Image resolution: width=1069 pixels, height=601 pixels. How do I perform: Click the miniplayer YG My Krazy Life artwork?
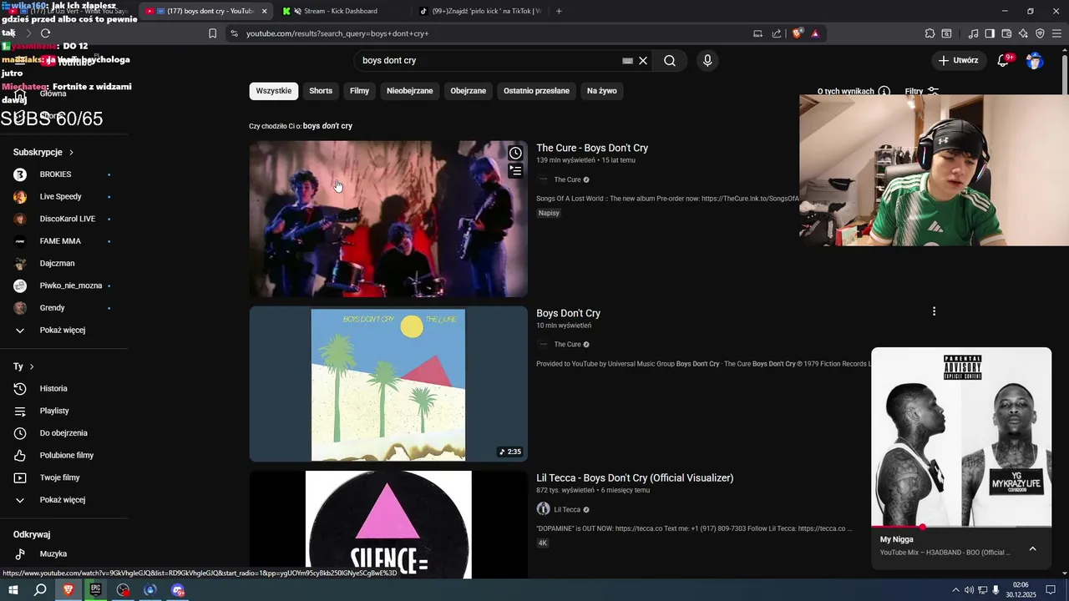(x=961, y=437)
